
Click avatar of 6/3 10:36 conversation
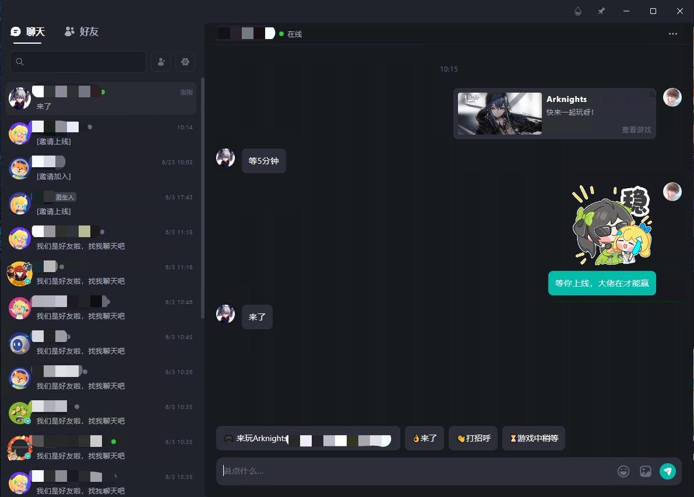click(x=19, y=378)
